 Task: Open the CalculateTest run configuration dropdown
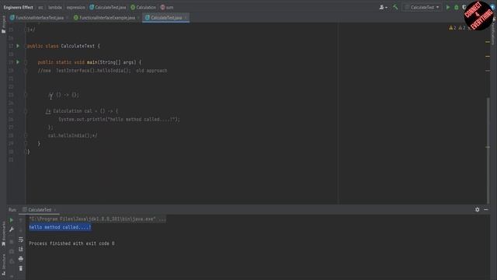[422, 7]
